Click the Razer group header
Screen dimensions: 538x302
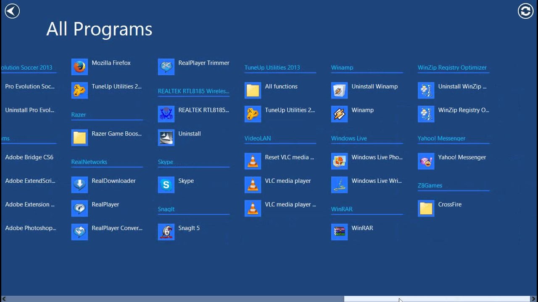point(79,115)
